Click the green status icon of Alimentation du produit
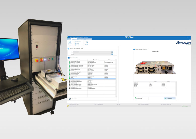 [x=70, y=68]
